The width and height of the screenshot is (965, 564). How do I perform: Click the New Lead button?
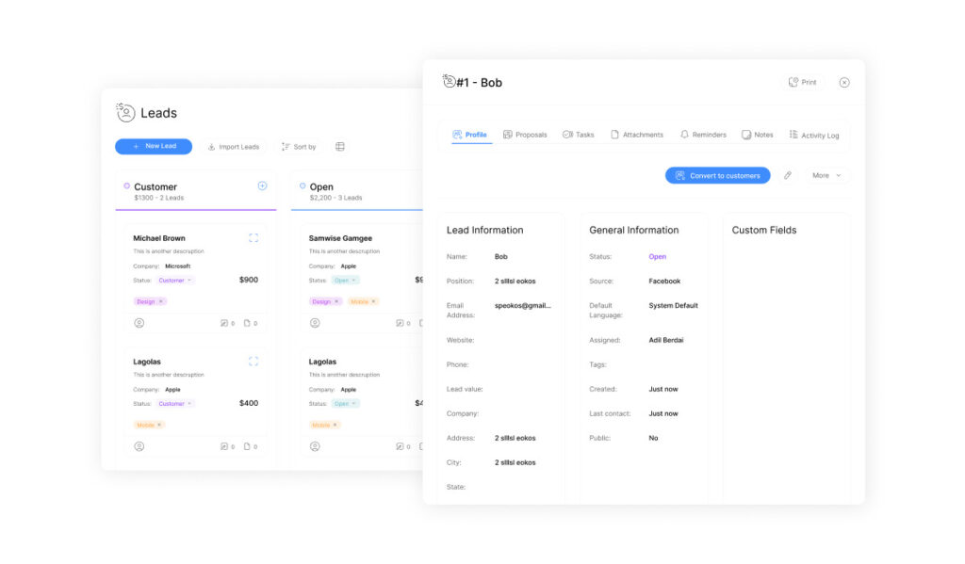tap(154, 147)
